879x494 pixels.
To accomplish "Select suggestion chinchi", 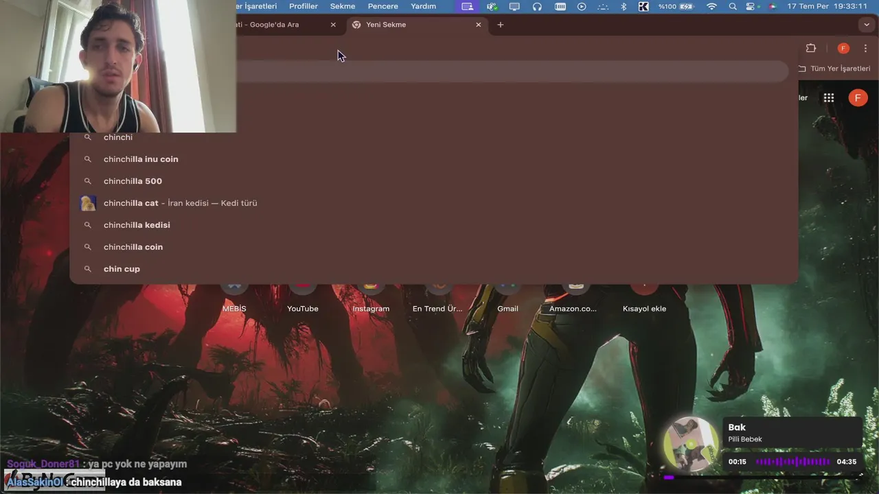I will 433,137.
